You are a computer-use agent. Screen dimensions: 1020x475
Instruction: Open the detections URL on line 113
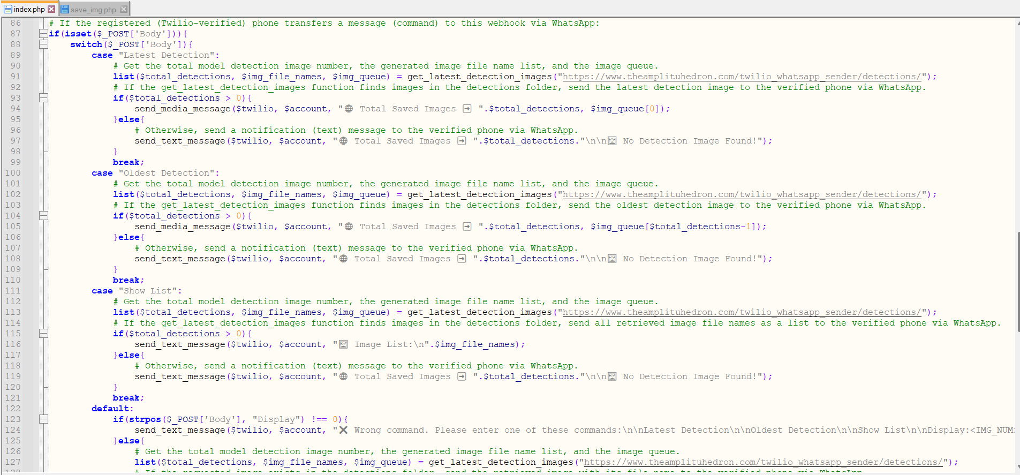click(742, 312)
